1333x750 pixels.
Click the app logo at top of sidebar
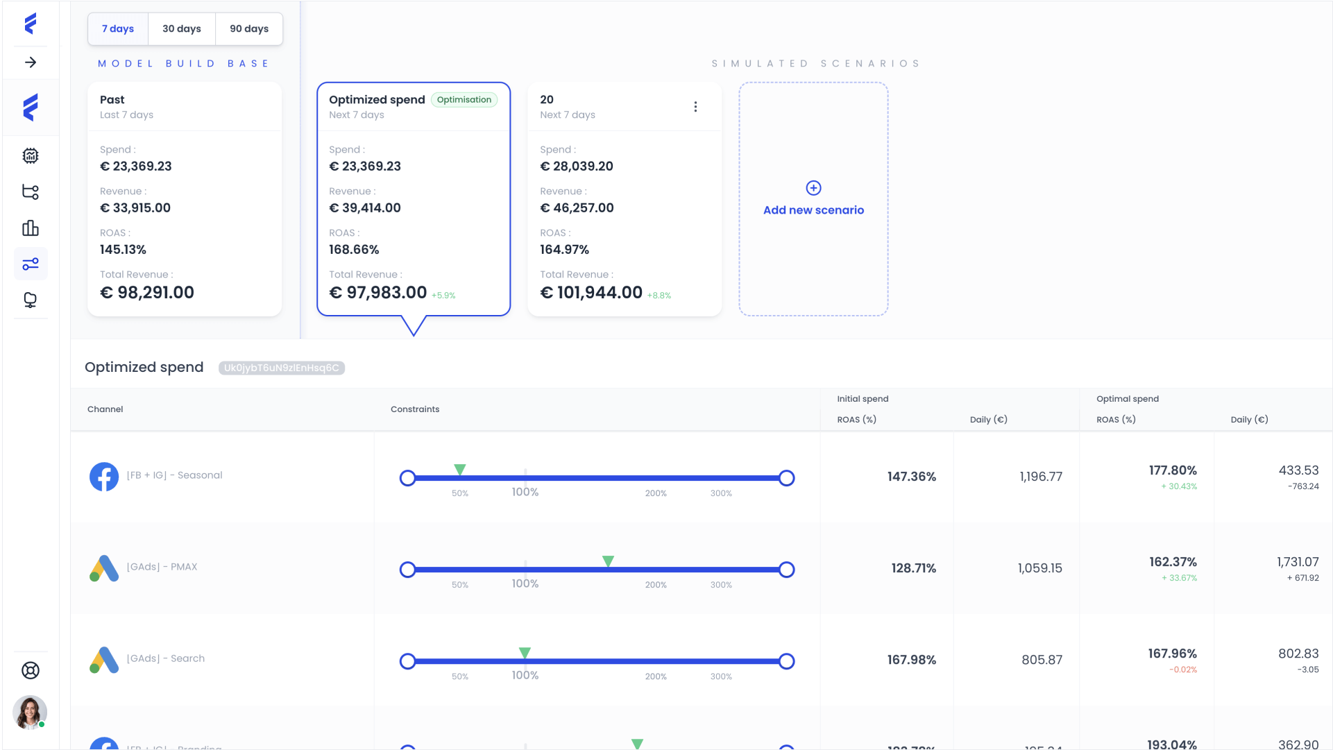tap(31, 24)
